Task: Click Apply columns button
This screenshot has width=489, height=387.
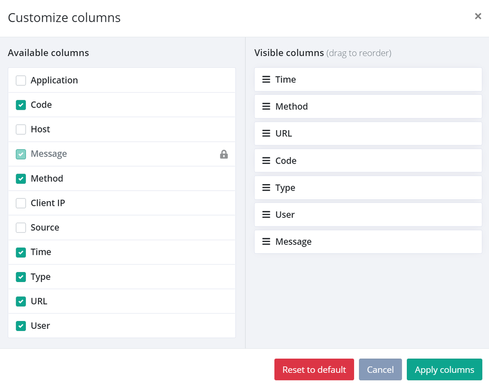Action: click(444, 370)
